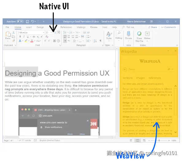Click the Sort A to Z icon
The width and height of the screenshot is (182, 161).
[x=95, y=41]
